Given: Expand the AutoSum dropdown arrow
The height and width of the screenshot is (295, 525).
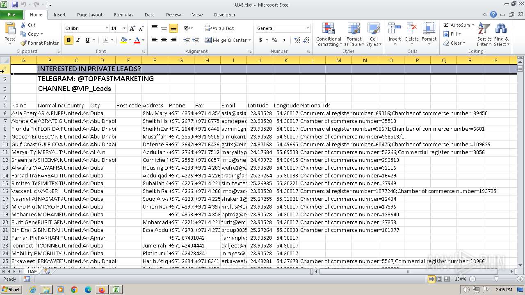Looking at the screenshot, I should click(473, 25).
